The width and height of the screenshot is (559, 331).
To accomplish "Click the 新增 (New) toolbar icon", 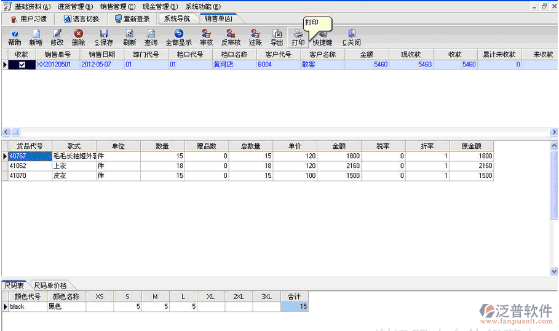I will [x=36, y=38].
